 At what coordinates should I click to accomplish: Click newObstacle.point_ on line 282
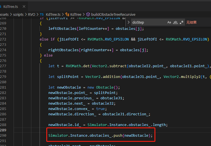[x=68, y=93]
